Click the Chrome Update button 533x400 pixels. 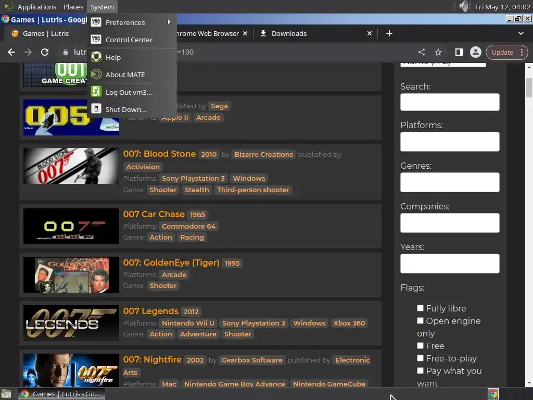tap(502, 53)
